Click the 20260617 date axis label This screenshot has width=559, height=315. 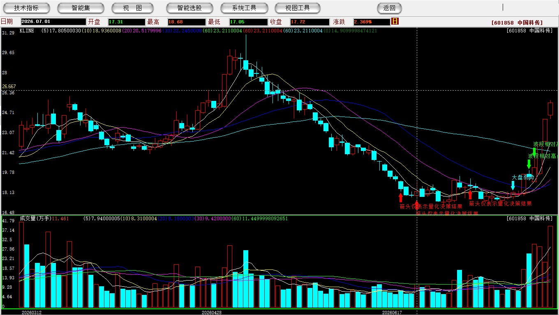392,312
